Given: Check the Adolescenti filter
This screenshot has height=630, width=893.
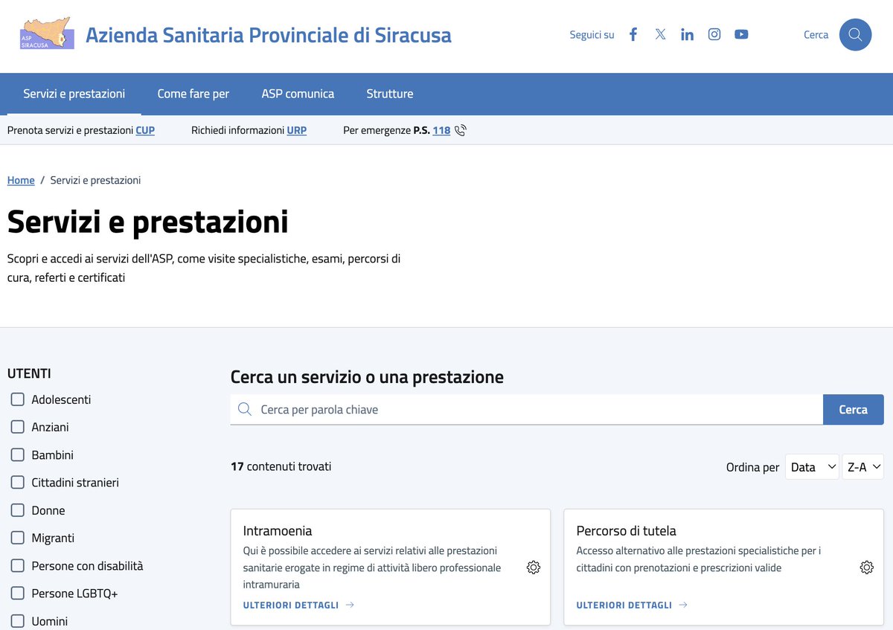Looking at the screenshot, I should (x=17, y=399).
